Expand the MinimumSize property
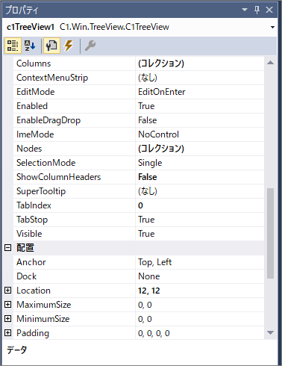The image size is (282, 366). coord(8,319)
